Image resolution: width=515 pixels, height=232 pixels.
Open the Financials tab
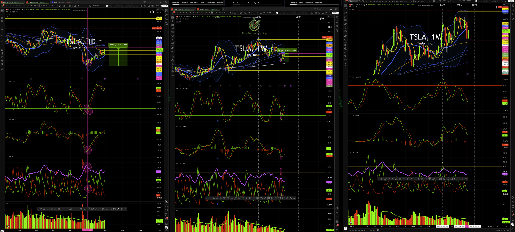tap(185, 3)
